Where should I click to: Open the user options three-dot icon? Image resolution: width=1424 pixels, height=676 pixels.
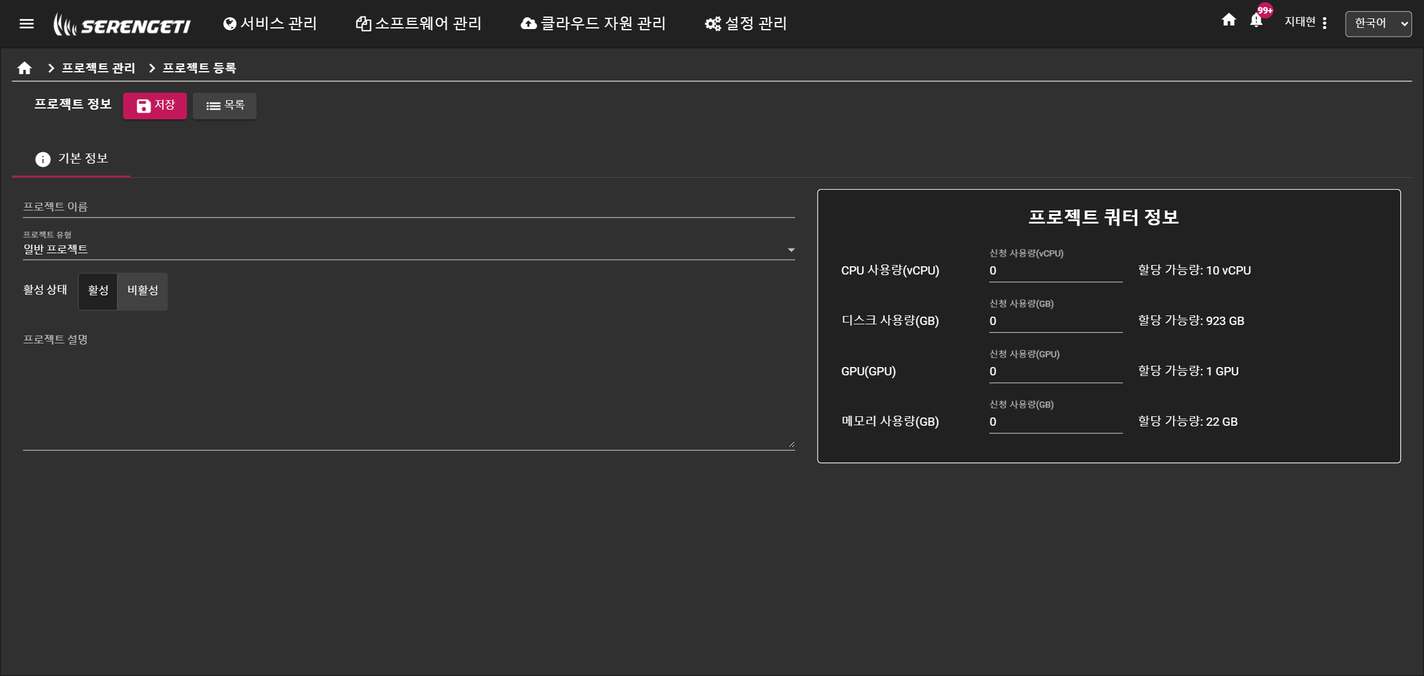[x=1324, y=23]
